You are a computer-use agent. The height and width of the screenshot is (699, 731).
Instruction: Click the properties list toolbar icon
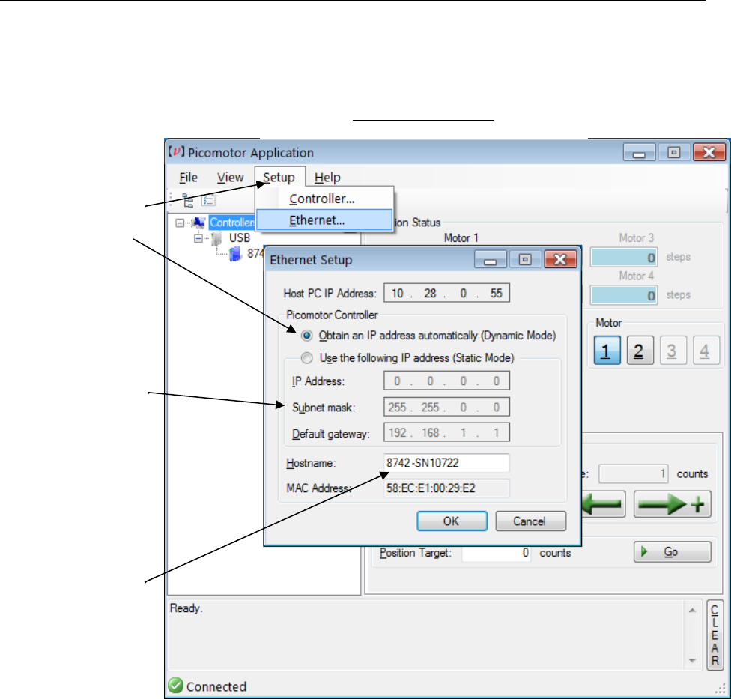coord(208,201)
